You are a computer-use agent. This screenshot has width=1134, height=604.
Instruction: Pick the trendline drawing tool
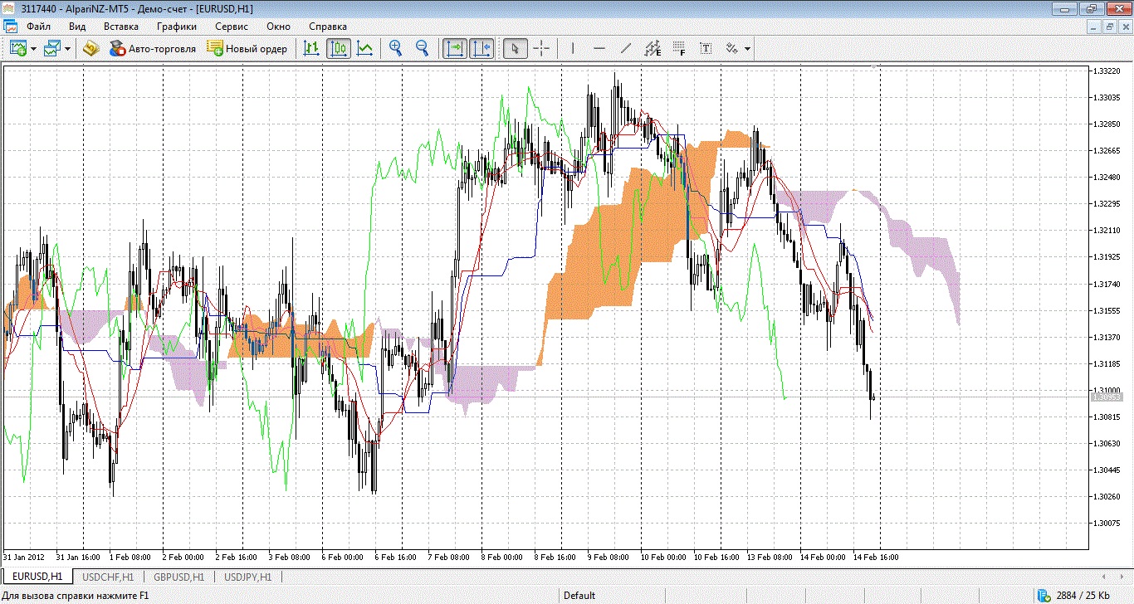(x=626, y=49)
